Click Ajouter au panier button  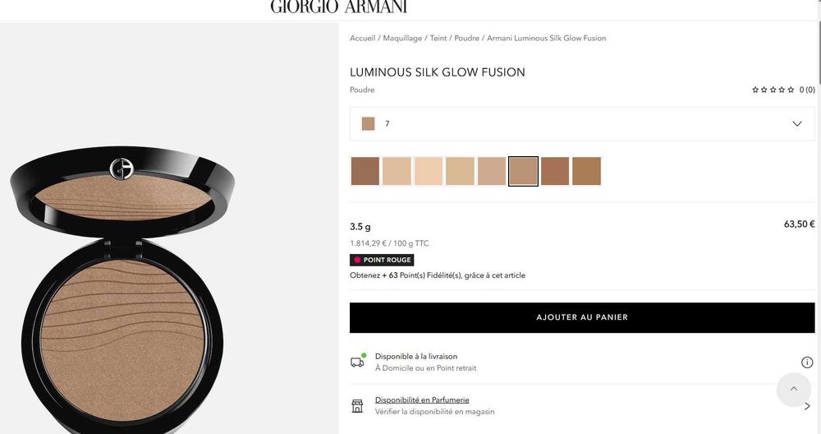pyautogui.click(x=582, y=317)
